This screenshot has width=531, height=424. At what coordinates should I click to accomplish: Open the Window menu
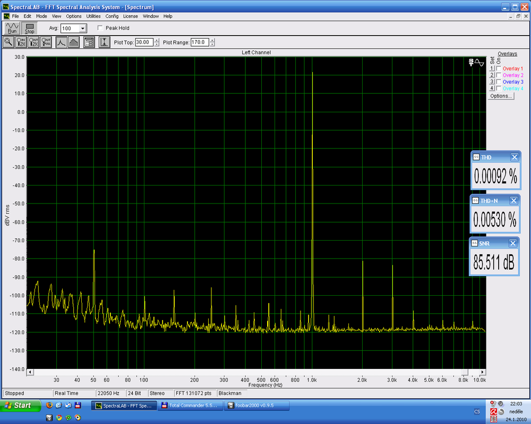pyautogui.click(x=151, y=16)
